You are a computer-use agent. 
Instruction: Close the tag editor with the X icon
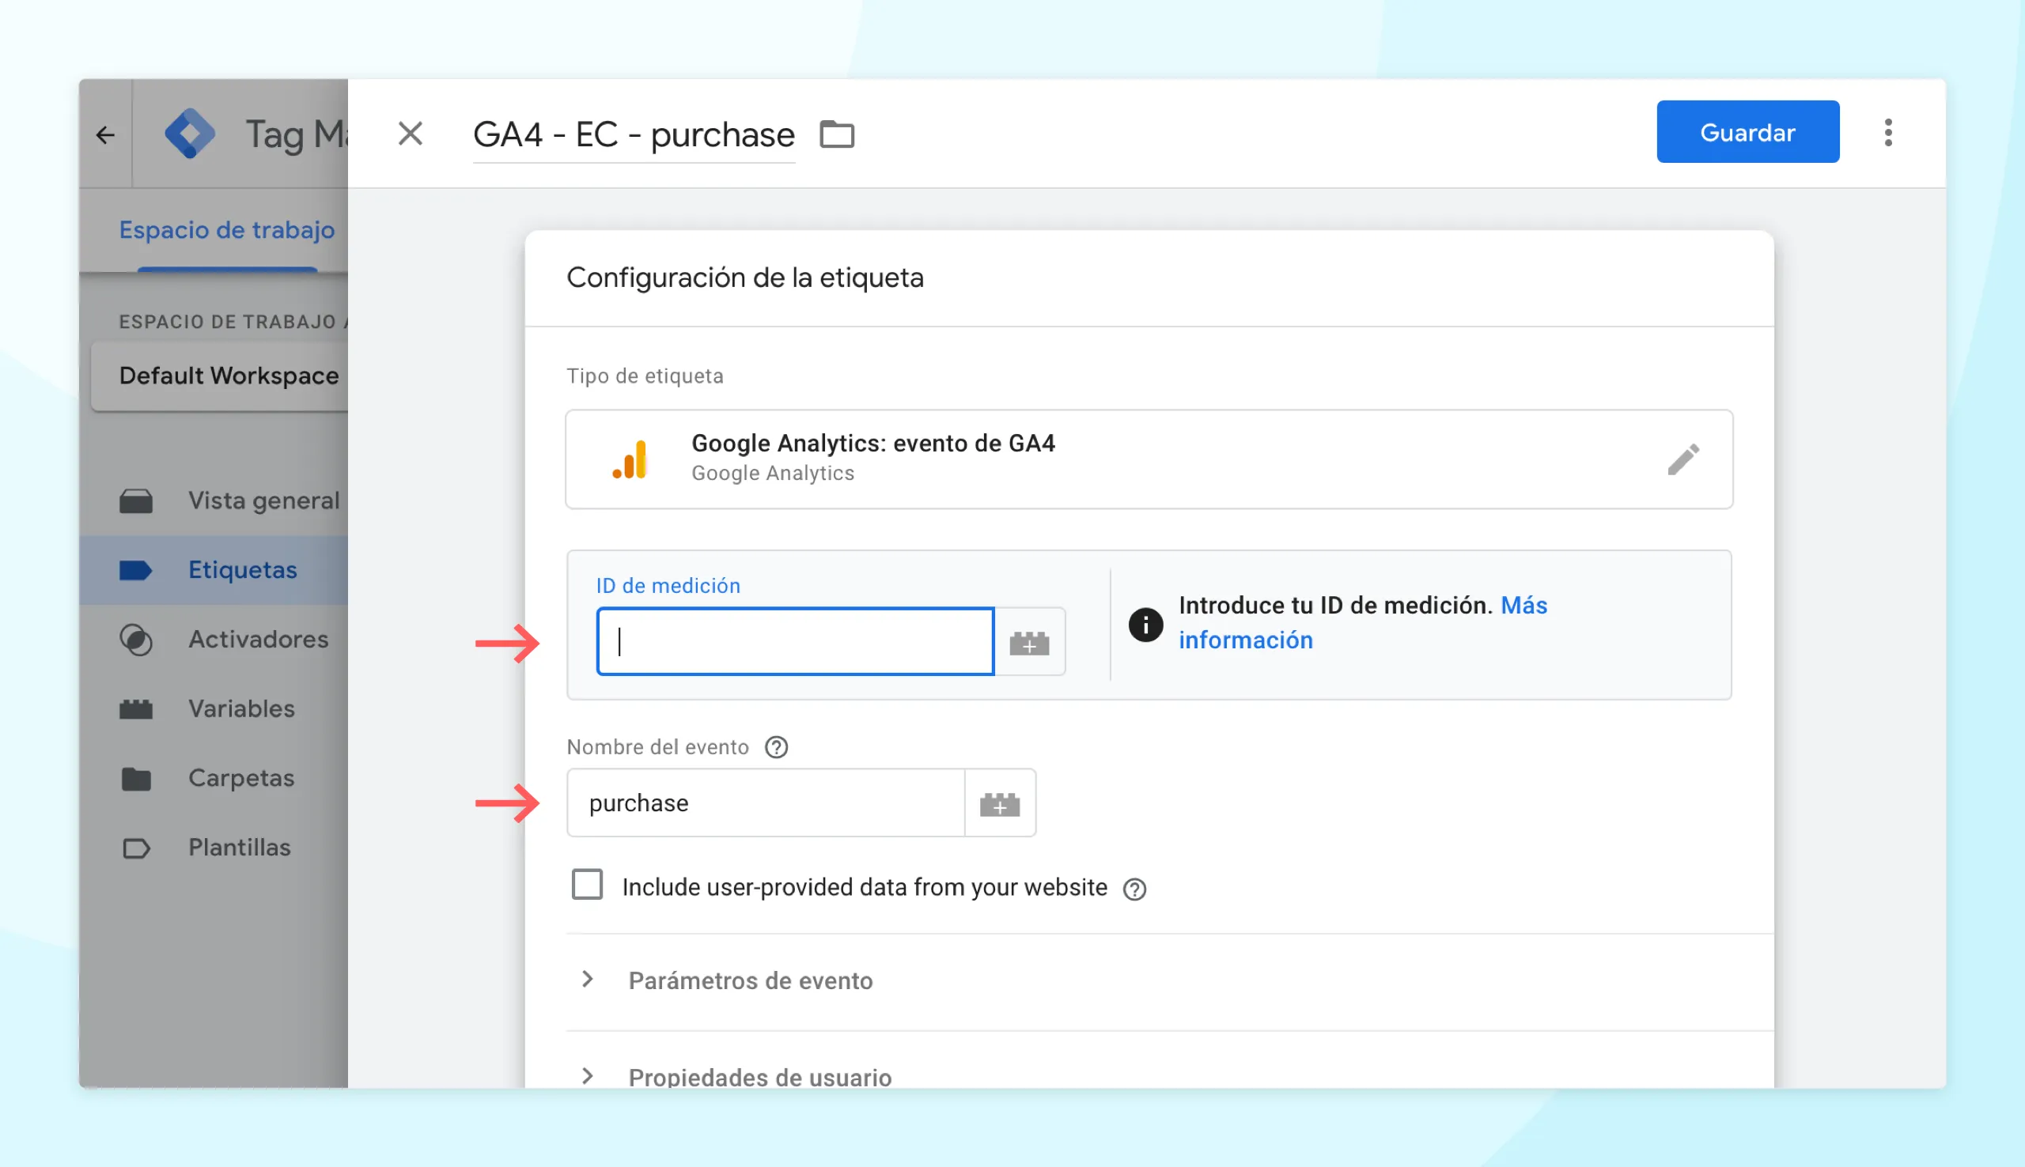click(411, 134)
